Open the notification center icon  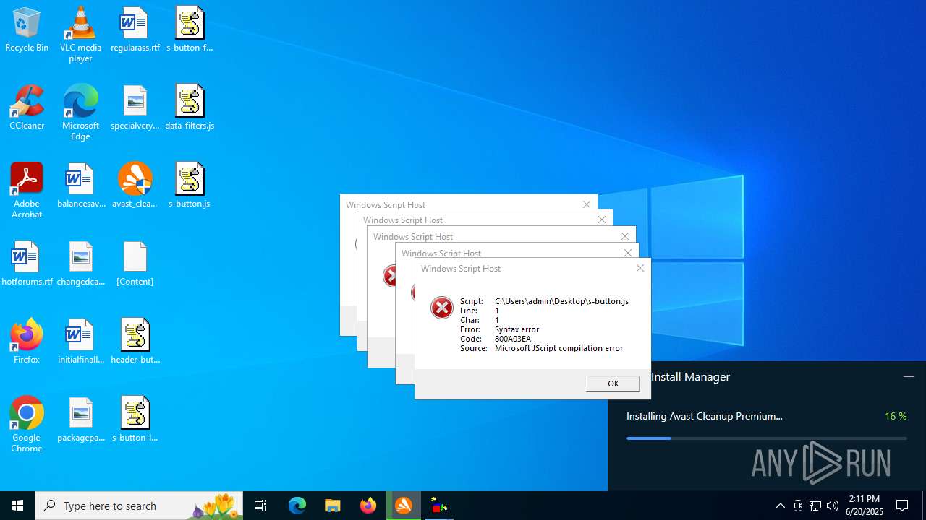902,506
